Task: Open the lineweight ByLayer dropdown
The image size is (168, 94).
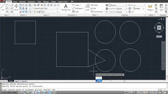Action: coord(118,8)
